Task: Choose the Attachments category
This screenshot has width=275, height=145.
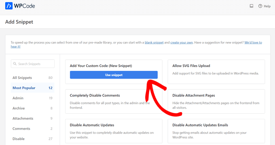Action: [x=33, y=118]
